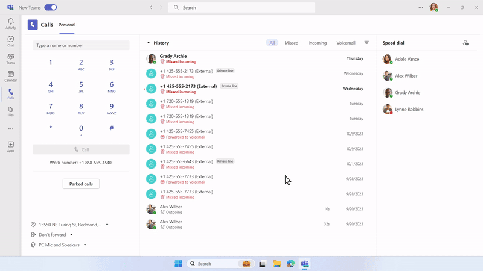Select the Voicemail history filter
Screen dimensions: 483x271
tap(345, 43)
